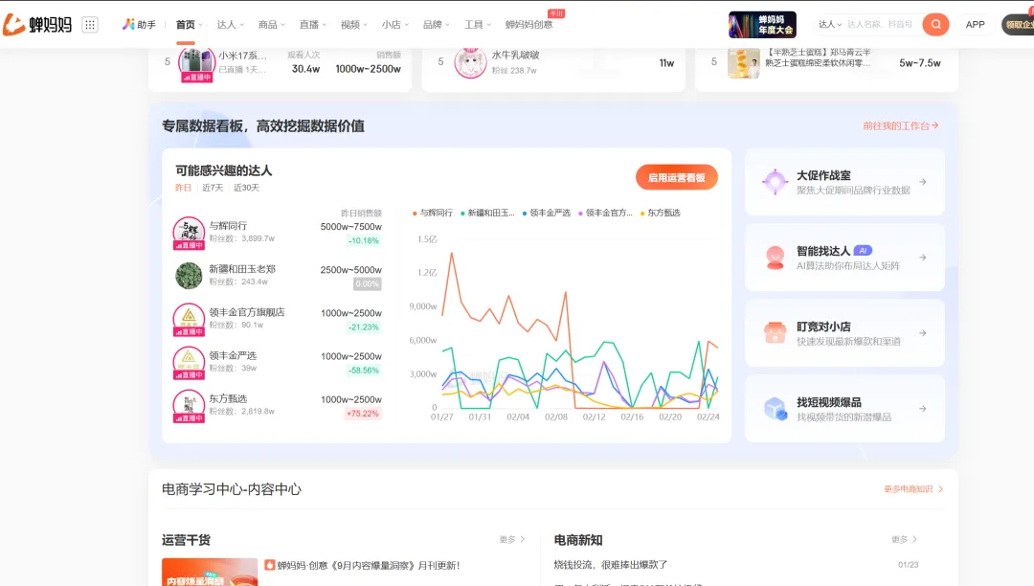Toggle 与辉同行 legend series
Image resolution: width=1034 pixels, height=586 pixels.
432,213
